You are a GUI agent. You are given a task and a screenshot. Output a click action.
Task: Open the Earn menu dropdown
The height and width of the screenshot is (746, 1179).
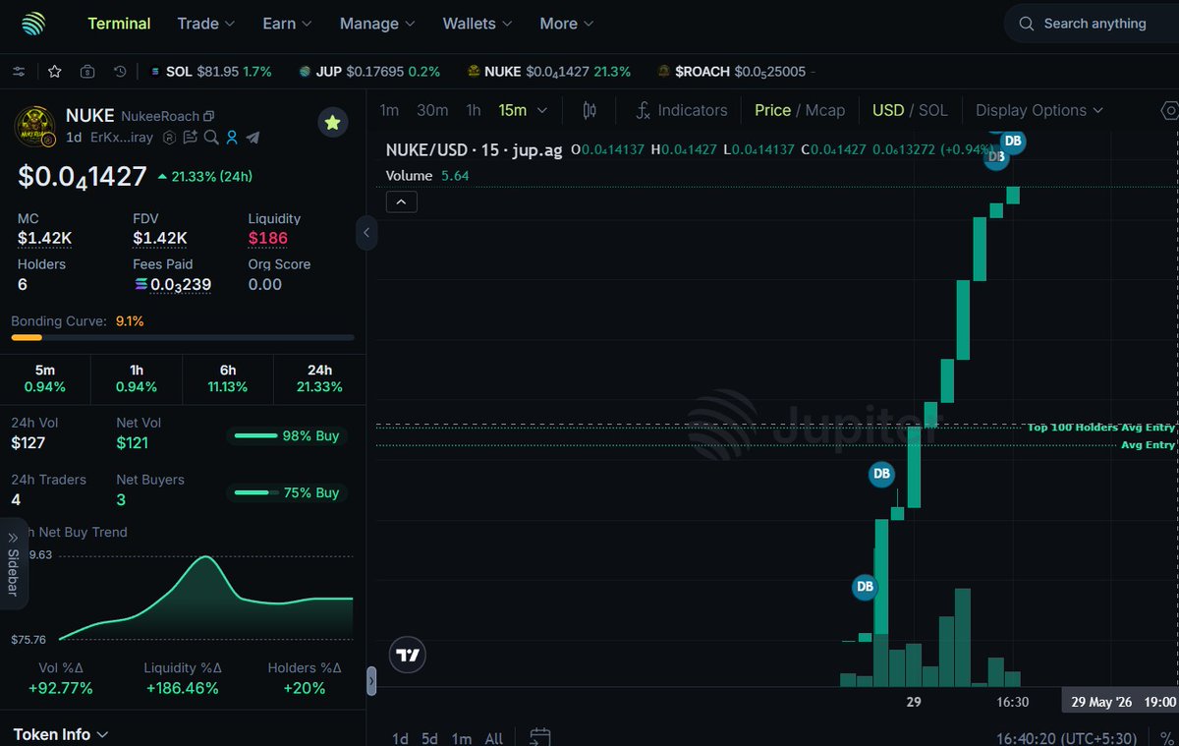[287, 24]
